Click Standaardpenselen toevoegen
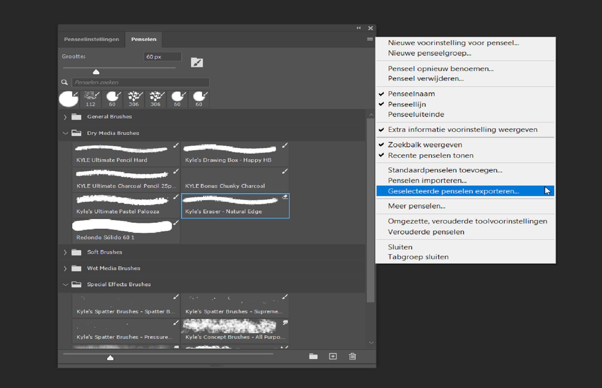The image size is (602, 388). point(445,170)
